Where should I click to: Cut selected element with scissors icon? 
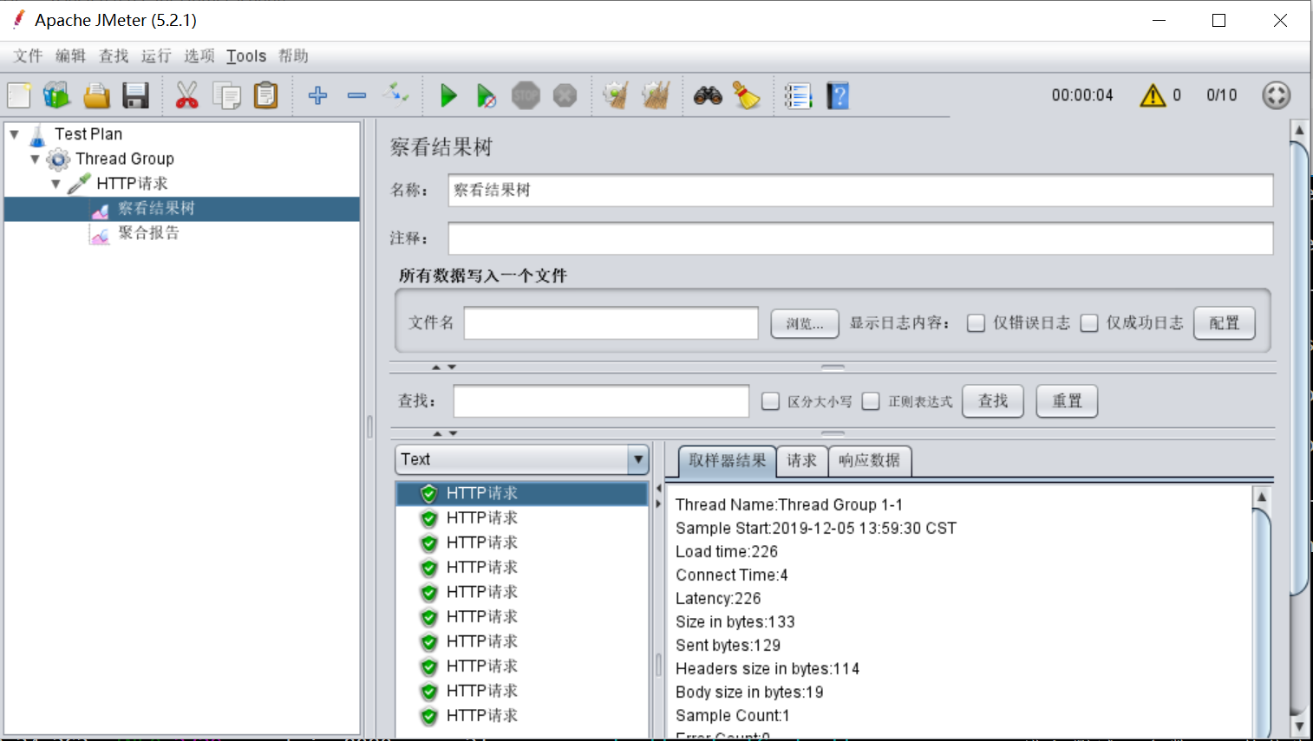(x=186, y=95)
